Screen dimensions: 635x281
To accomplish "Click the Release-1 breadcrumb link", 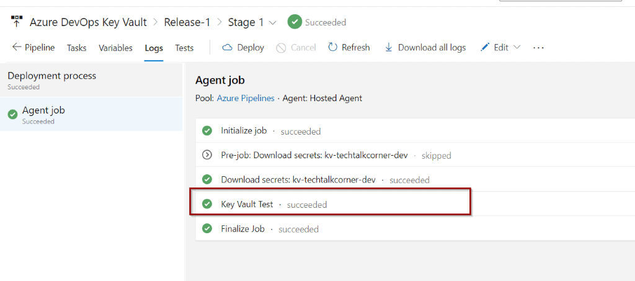I will 187,22.
